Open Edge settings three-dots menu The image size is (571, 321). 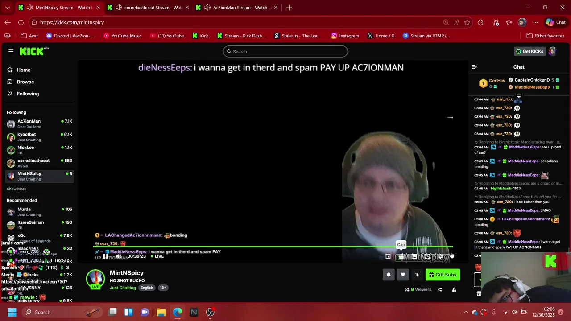click(x=535, y=22)
